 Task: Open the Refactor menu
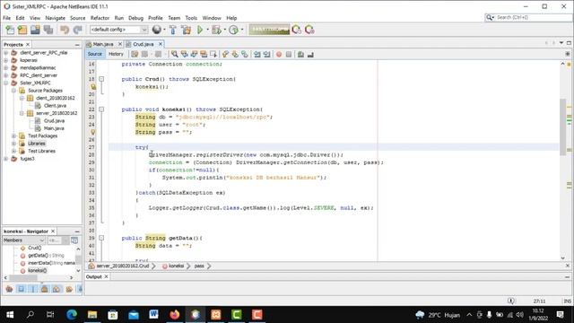(x=100, y=18)
